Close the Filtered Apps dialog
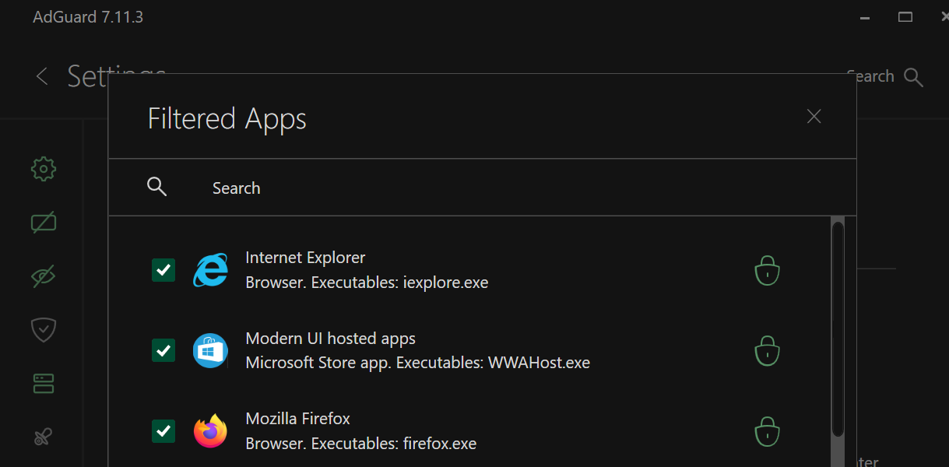Image resolution: width=949 pixels, height=467 pixels. point(814,117)
